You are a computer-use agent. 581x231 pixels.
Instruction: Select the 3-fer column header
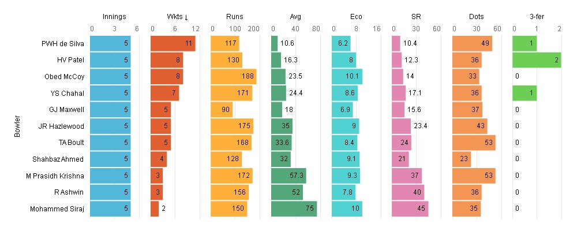pos(537,17)
